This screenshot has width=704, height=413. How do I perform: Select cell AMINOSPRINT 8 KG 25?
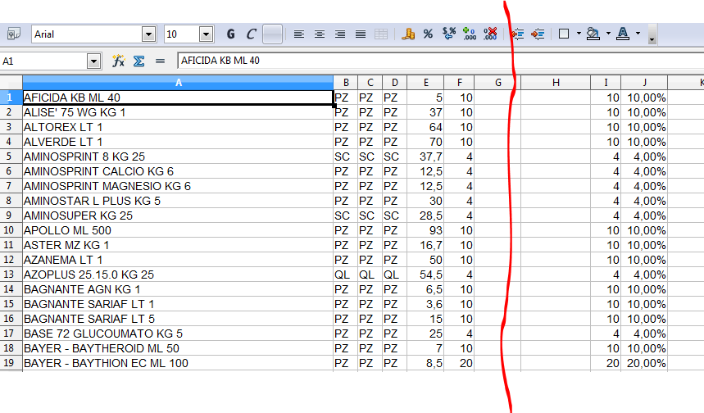coord(178,157)
